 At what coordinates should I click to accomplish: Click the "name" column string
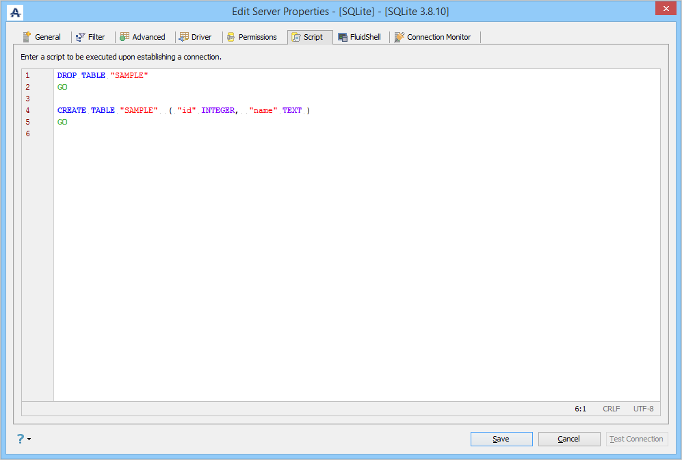[263, 110]
